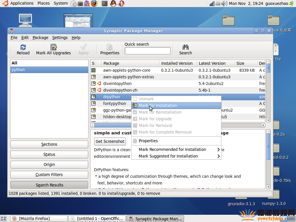Click the Status filter button
This screenshot has height=222, width=296.
49,154
